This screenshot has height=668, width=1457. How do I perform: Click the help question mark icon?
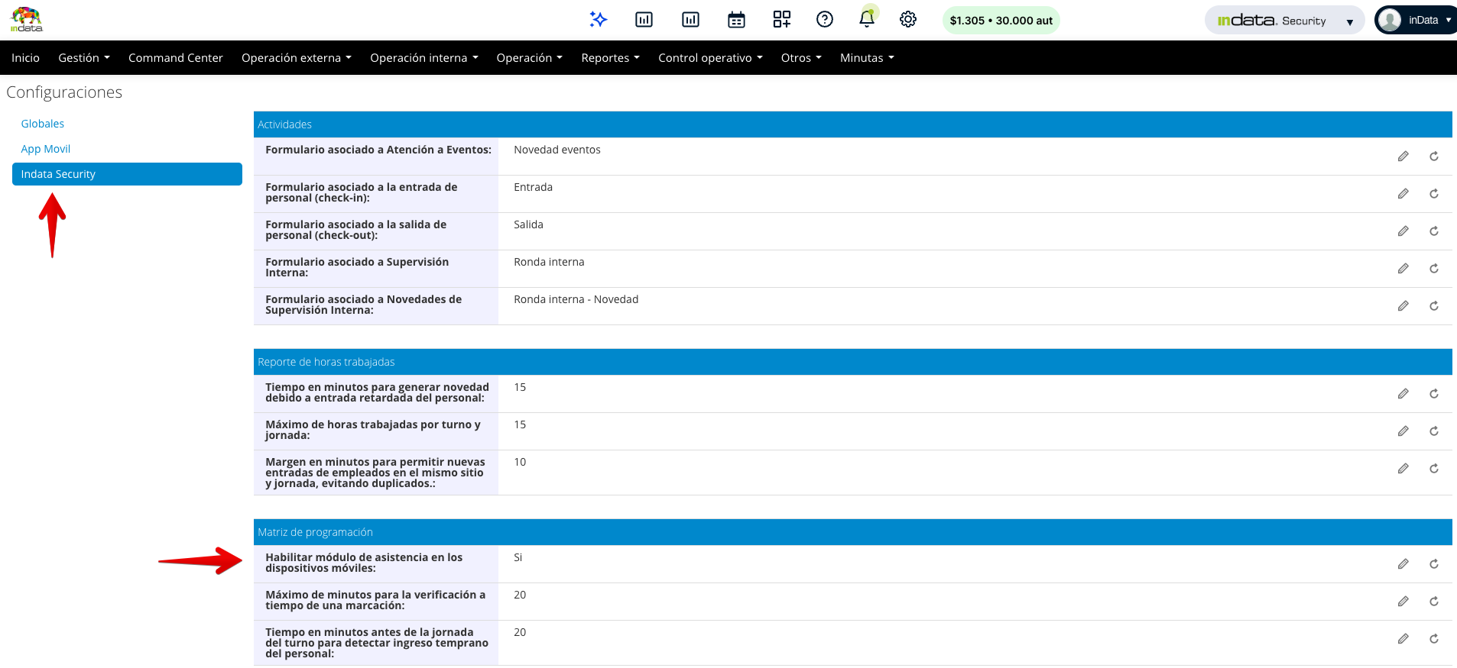(824, 20)
